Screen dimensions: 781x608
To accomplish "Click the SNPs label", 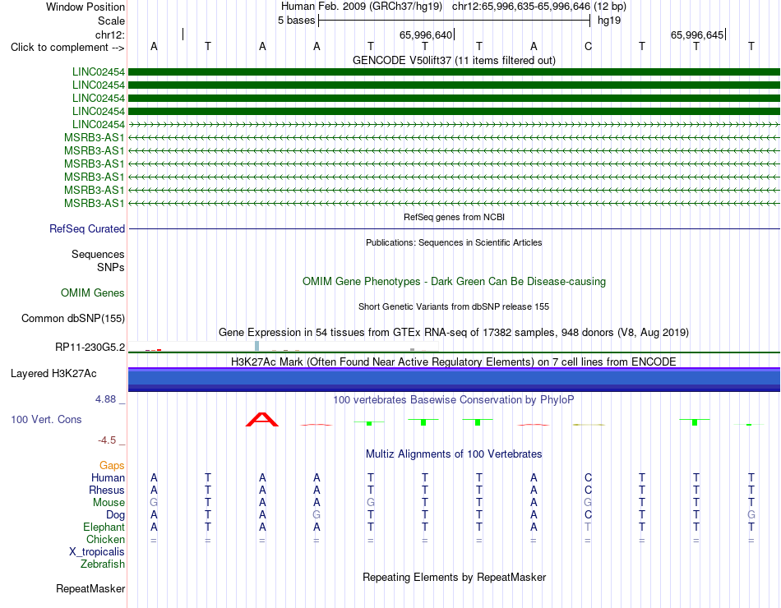I will (x=111, y=267).
